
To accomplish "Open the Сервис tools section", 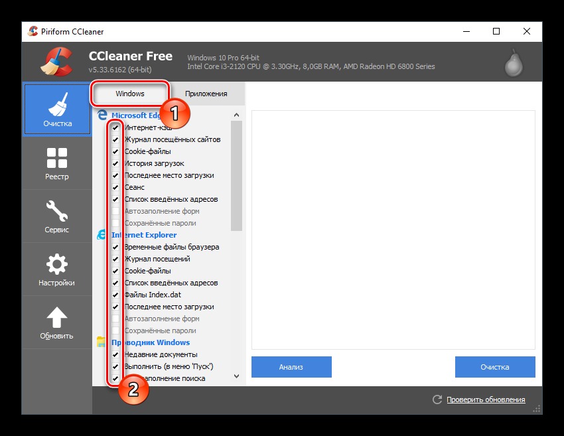I will [57, 216].
